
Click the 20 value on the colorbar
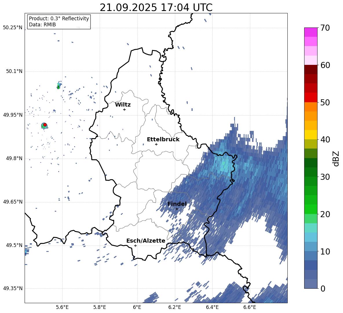325,214
